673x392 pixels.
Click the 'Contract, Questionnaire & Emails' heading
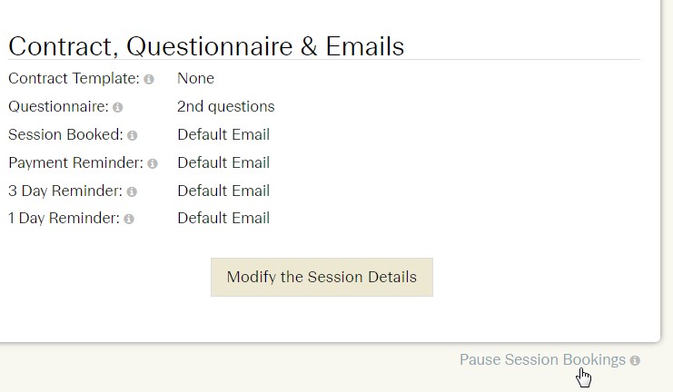click(206, 46)
